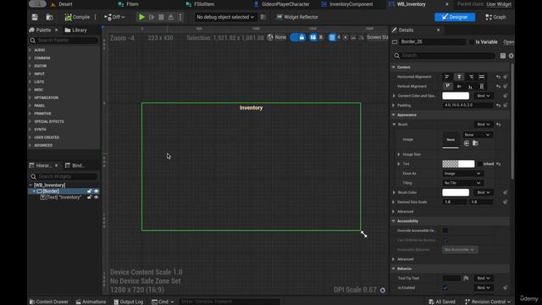This screenshot has height=305, width=542.
Task: Focus the Search Palette field
Action: click(x=64, y=41)
